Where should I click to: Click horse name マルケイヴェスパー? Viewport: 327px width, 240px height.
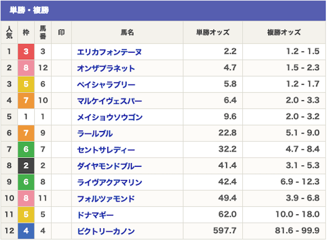pos(109,101)
